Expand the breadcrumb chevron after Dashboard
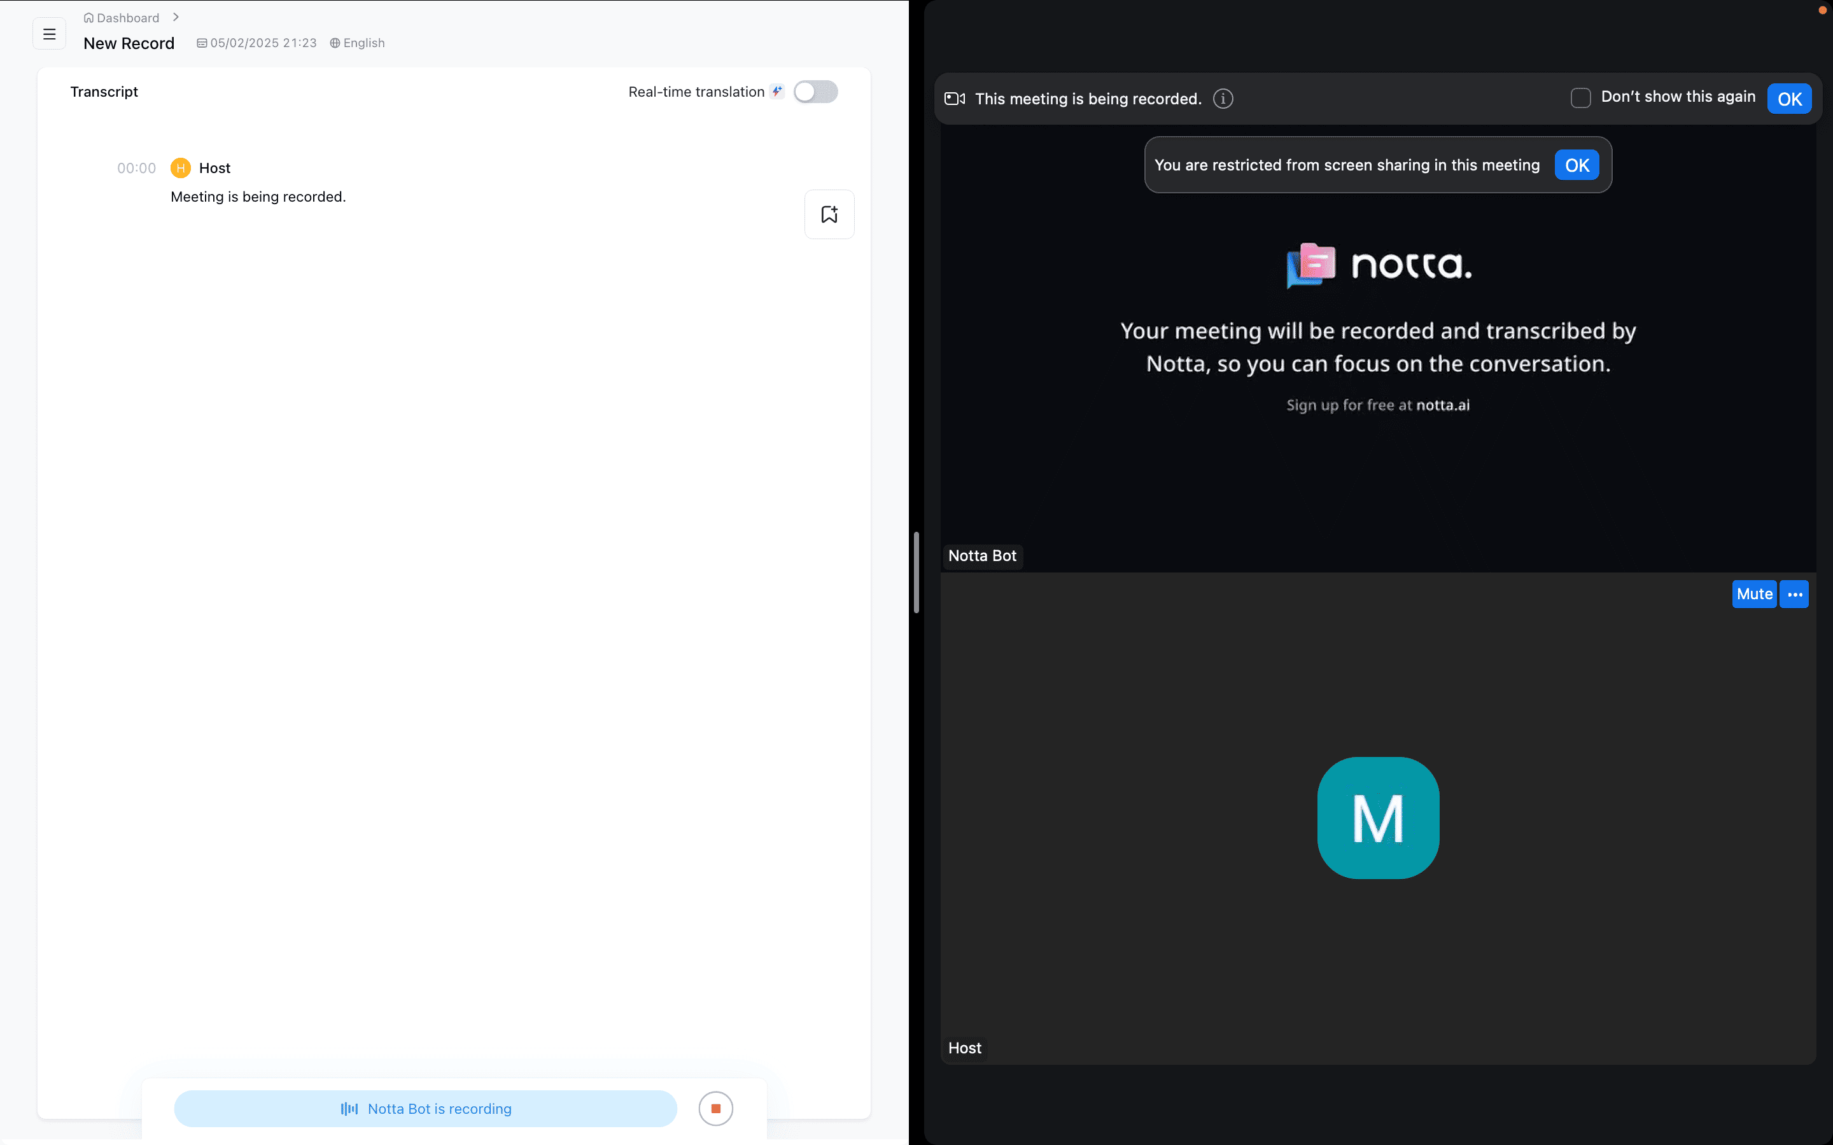The image size is (1833, 1145). pyautogui.click(x=176, y=17)
